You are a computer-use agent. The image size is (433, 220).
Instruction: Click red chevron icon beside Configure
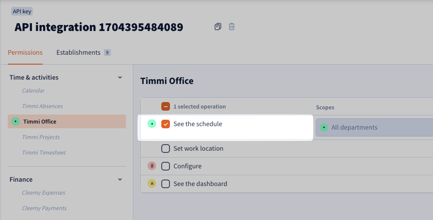point(152,166)
